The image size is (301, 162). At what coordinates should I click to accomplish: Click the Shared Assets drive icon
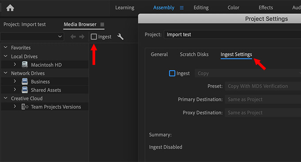(x=25, y=90)
